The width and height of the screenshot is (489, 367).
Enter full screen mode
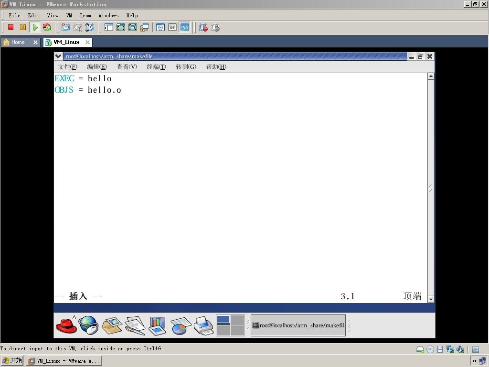click(x=133, y=27)
